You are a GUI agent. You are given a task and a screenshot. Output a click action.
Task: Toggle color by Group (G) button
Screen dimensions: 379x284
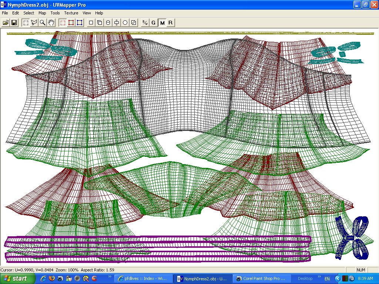154,23
